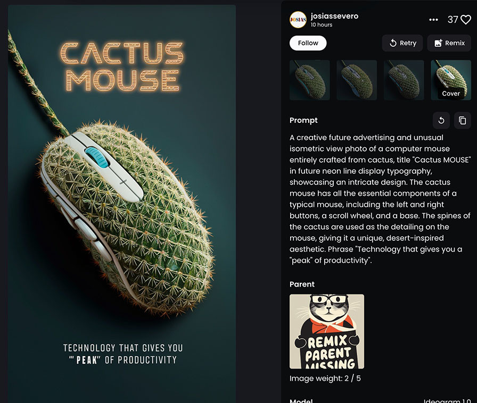Select the Cover thumbnail image
Viewport: 477px width, 403px height.
451,80
